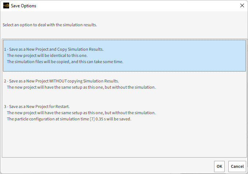Click the particle configuration at simulation time line
This screenshot has width=248, height=174.
tap(69, 119)
